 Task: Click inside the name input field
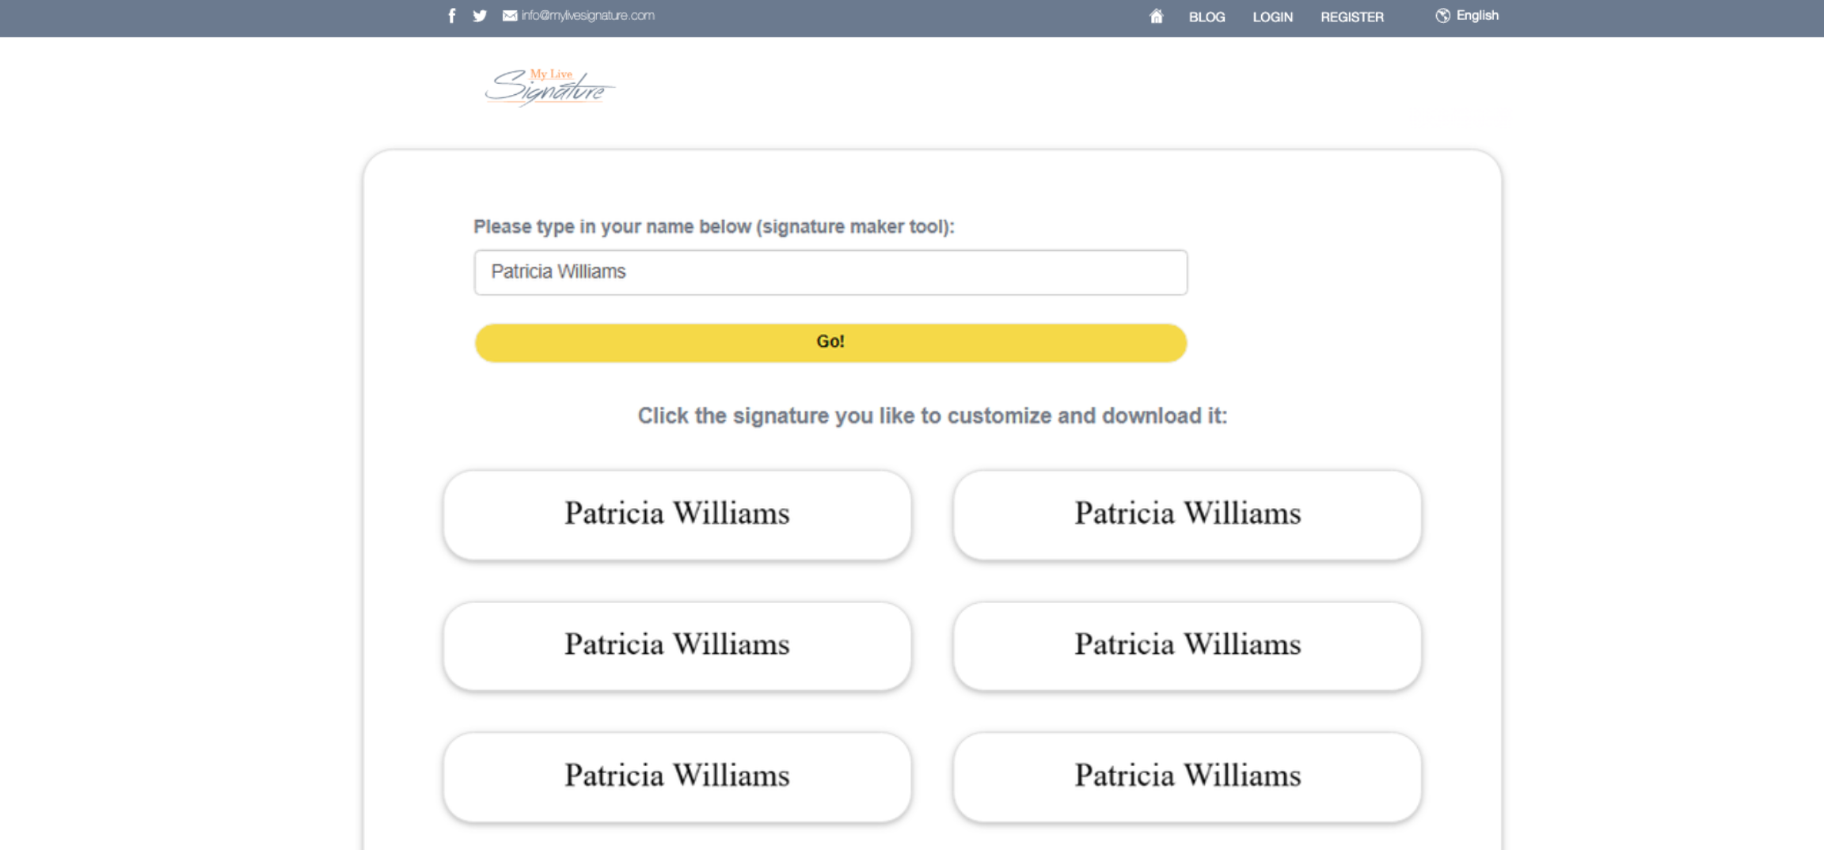coord(830,271)
